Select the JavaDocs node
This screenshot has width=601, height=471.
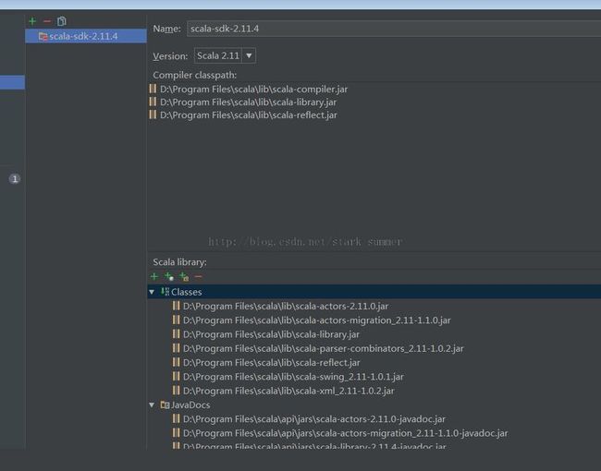tap(190, 405)
